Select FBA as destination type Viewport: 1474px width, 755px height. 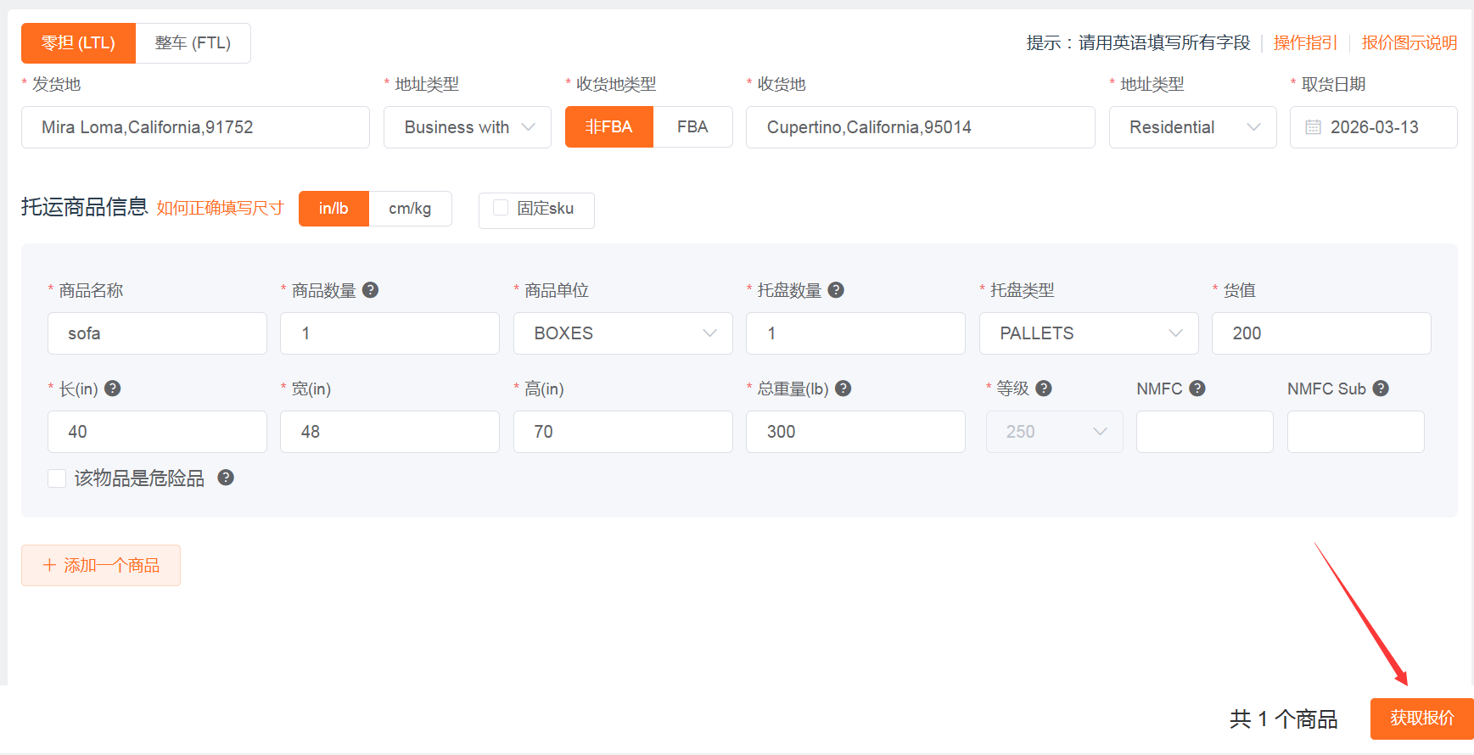point(692,127)
